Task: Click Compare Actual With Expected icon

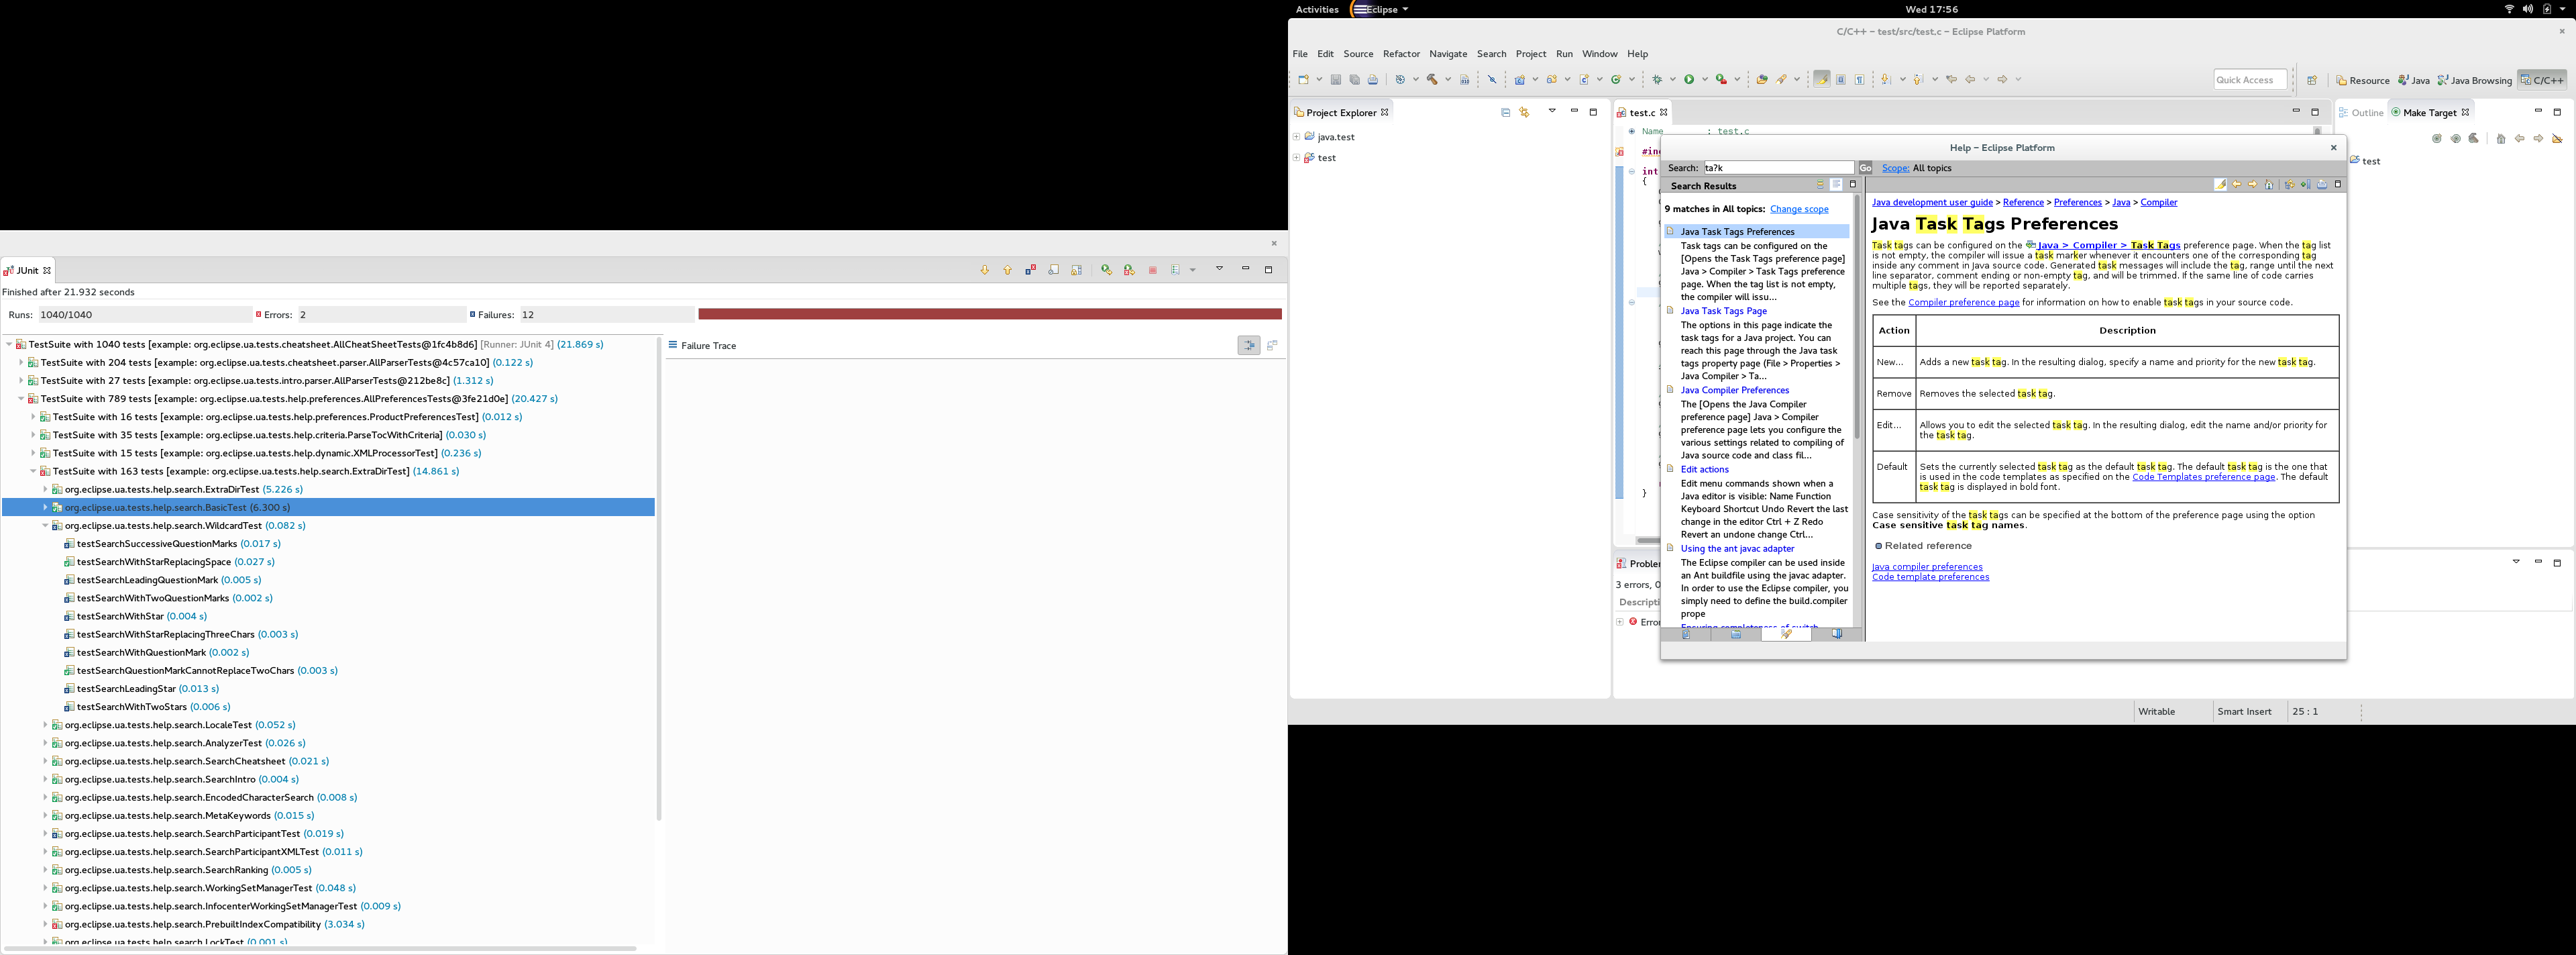Action: (1272, 345)
